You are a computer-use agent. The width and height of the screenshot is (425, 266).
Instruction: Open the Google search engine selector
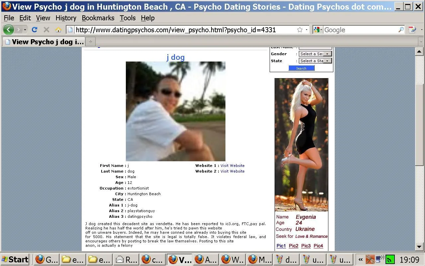[x=318, y=30]
